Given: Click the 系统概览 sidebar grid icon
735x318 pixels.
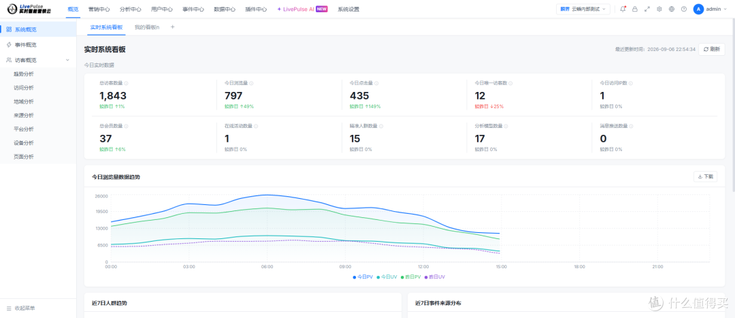Looking at the screenshot, I should click(9, 29).
